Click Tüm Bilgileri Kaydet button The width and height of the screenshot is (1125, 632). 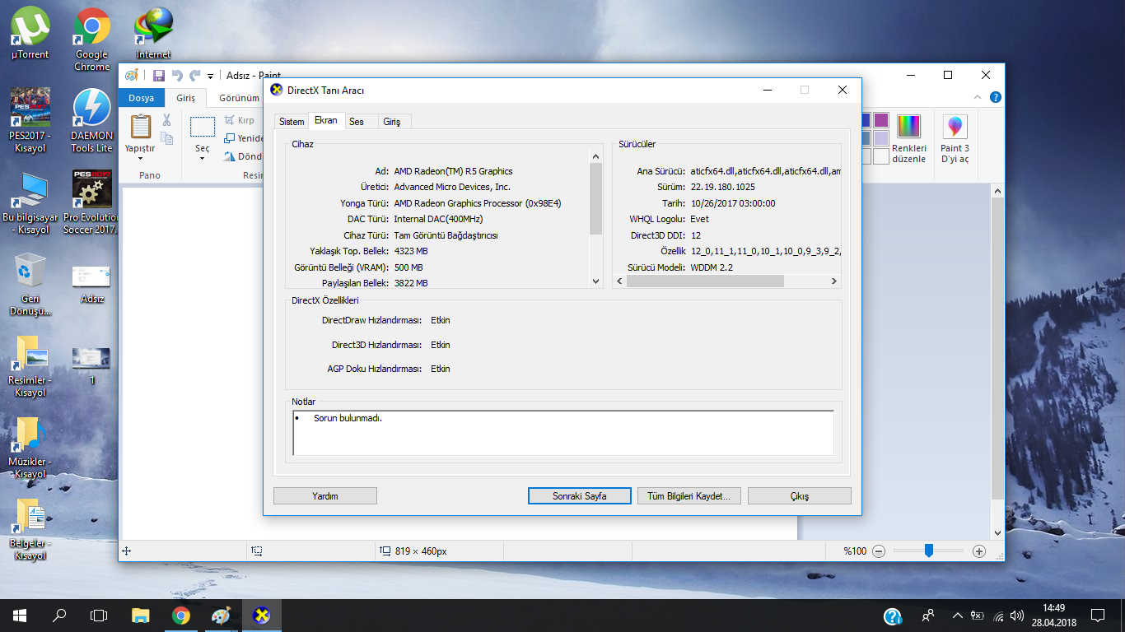(x=689, y=496)
